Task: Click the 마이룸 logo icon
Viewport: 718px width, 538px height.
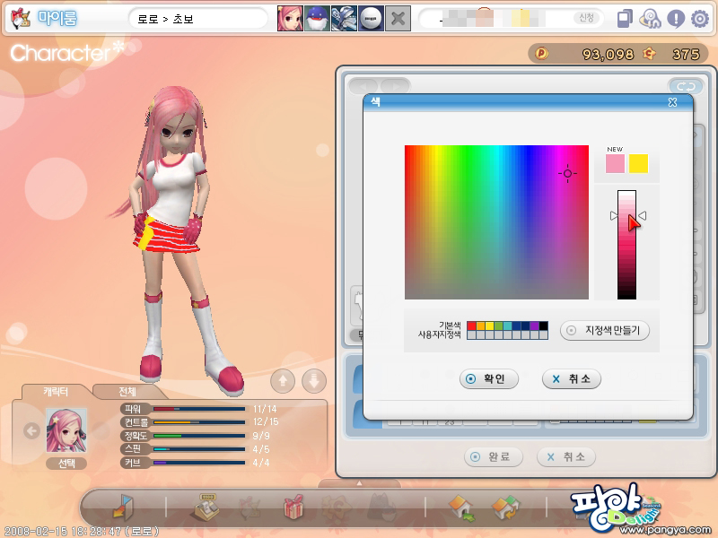Action: tap(20, 18)
